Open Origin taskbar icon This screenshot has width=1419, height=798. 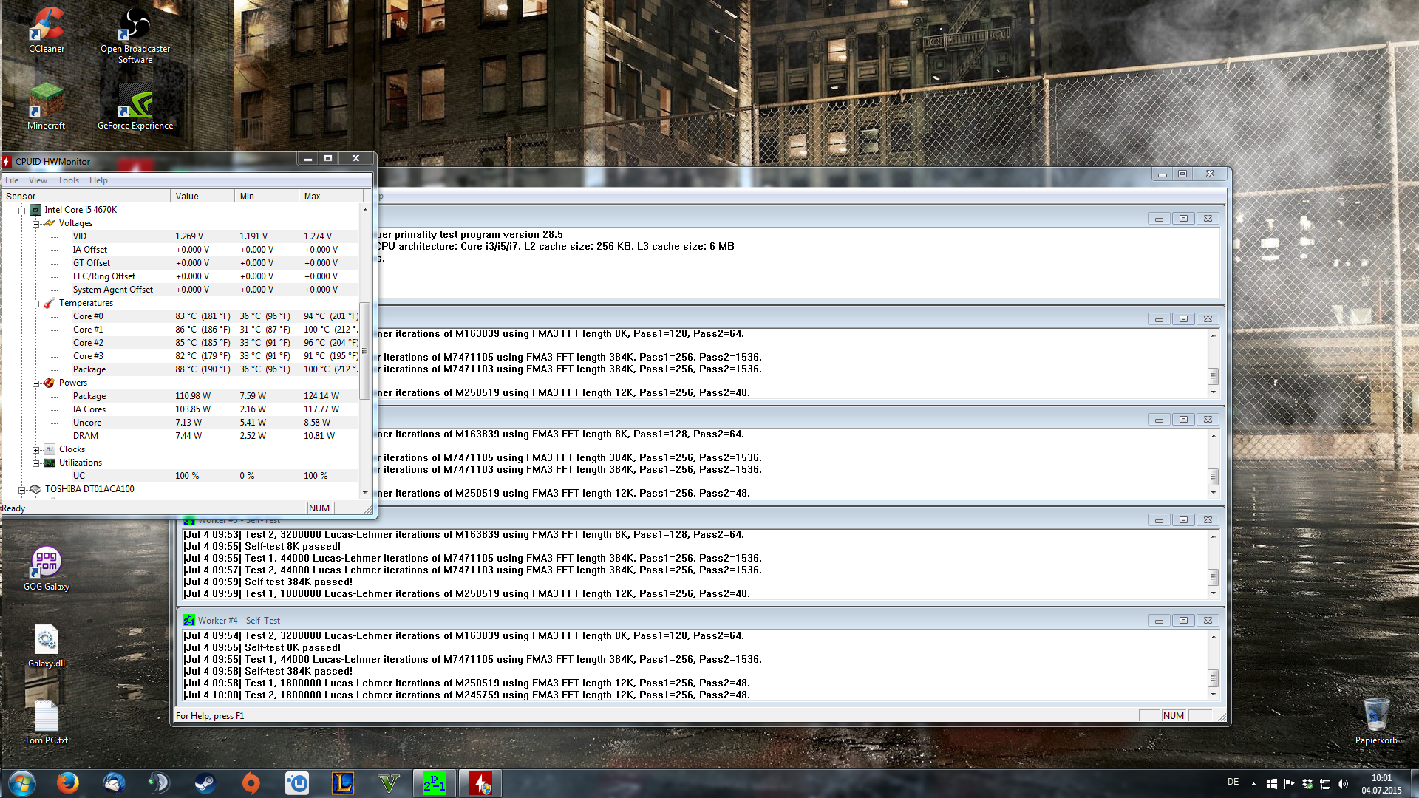(251, 783)
